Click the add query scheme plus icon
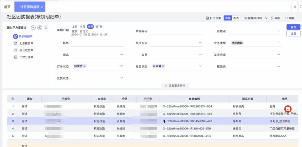Viewport: 302px width, 147px height. 33,28
